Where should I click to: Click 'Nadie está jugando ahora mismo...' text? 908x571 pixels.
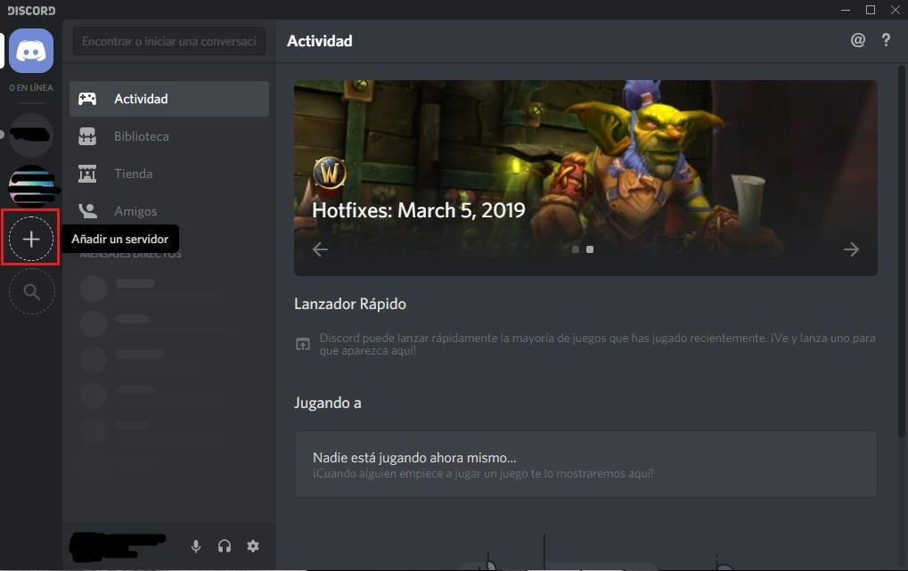pos(414,458)
